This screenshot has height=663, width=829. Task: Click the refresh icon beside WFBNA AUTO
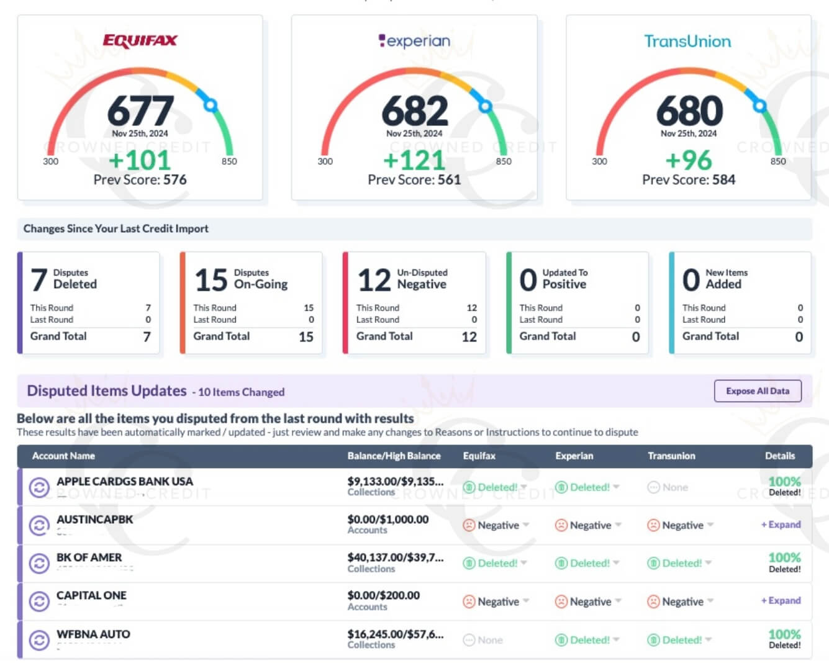[x=39, y=640]
